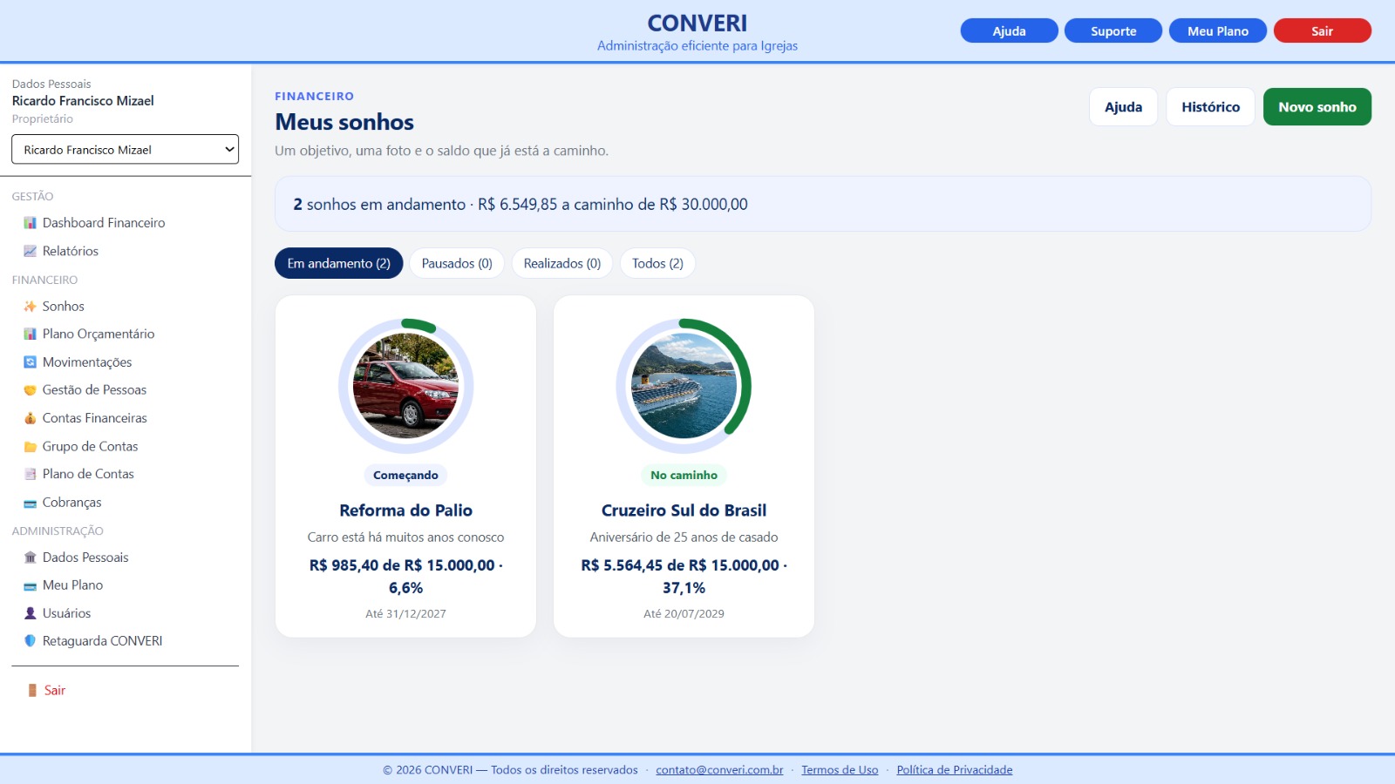Screen dimensions: 1395x784
Task: Open the cruise ship photo
Action: (x=684, y=386)
